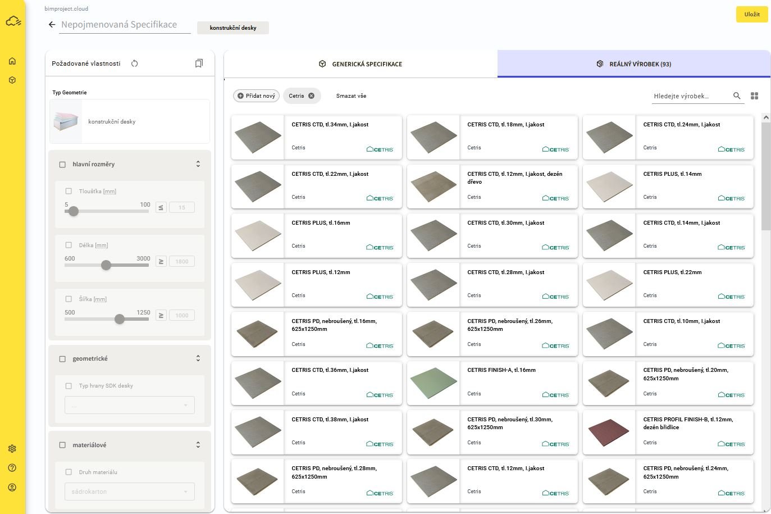Collapse the geometrické section

(198, 358)
